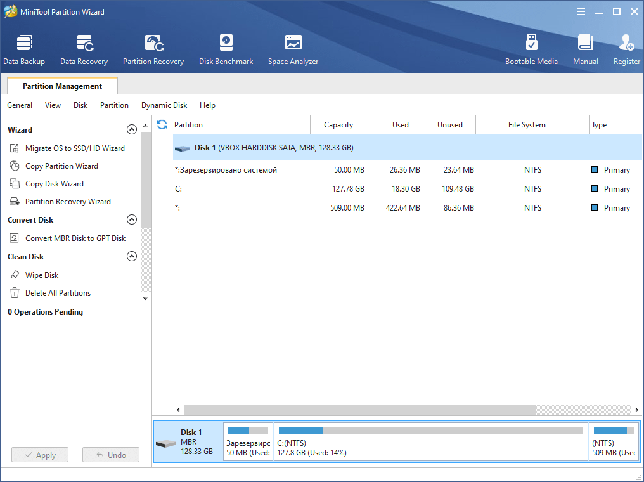This screenshot has width=644, height=482.
Task: Sort by the Unused column header
Action: [x=449, y=124]
